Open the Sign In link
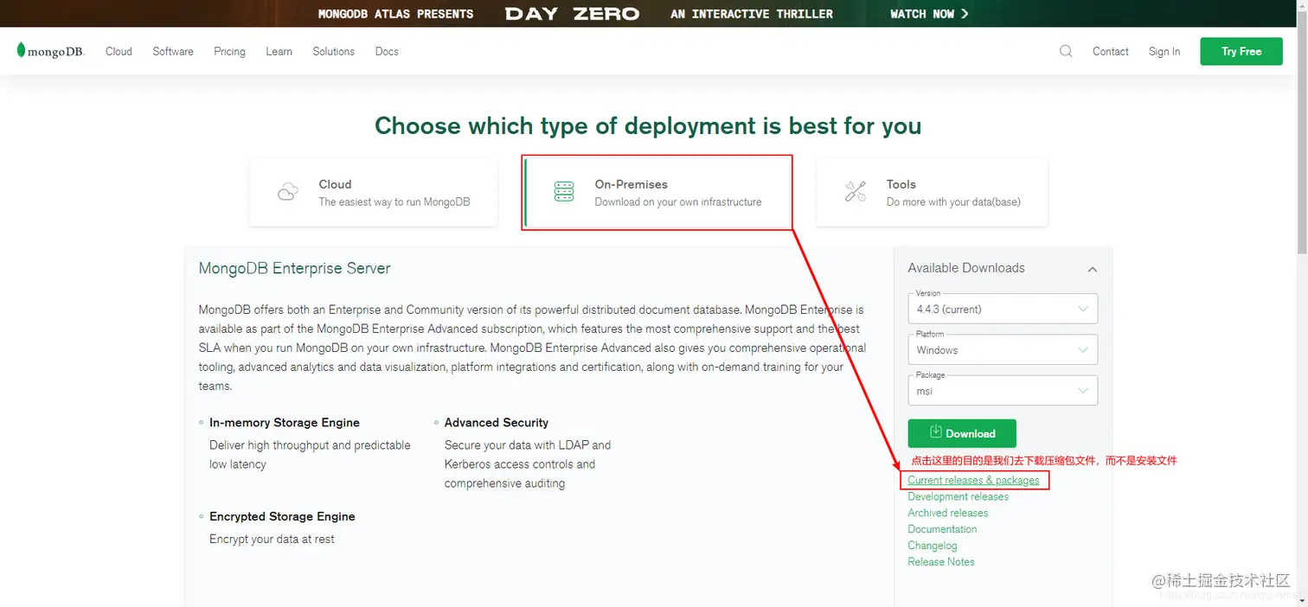 1164,51
